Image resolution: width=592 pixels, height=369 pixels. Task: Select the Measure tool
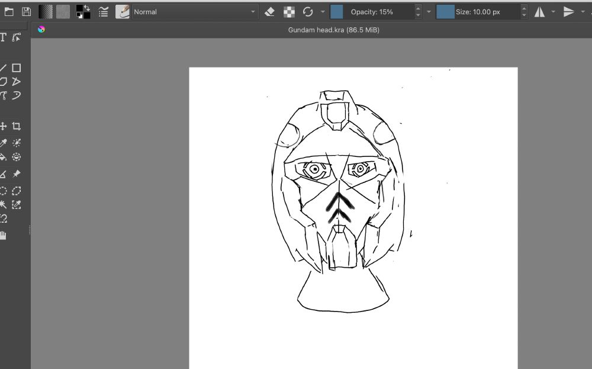(x=3, y=174)
